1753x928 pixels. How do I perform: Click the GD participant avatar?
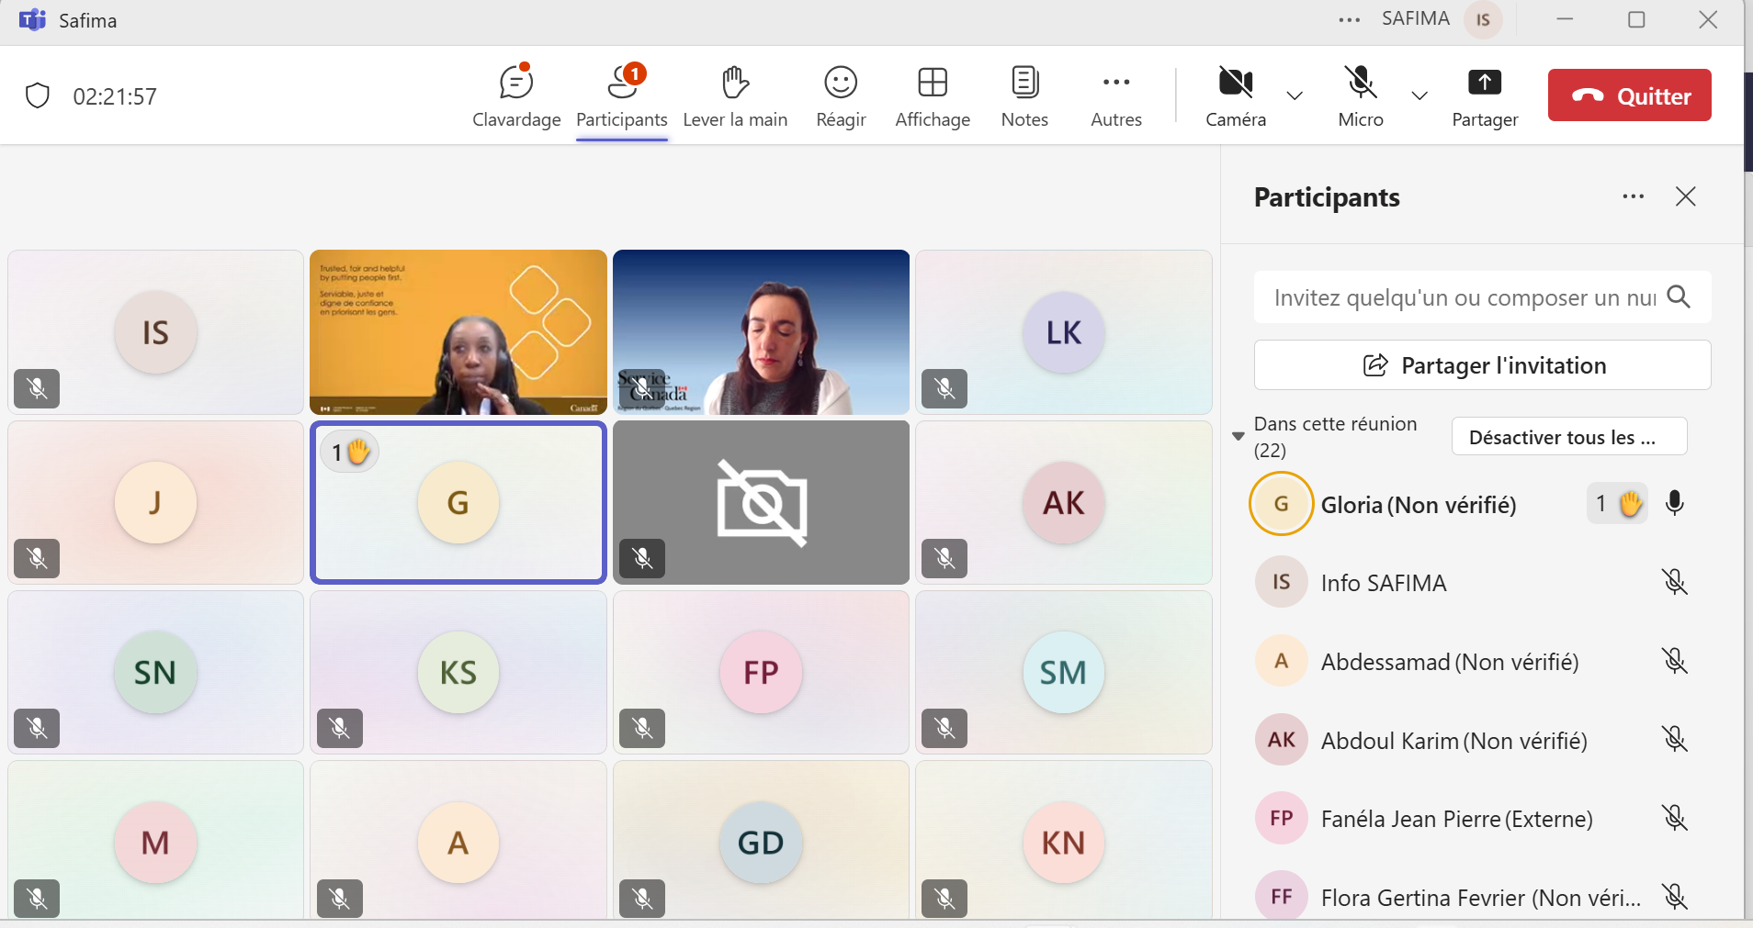(761, 842)
